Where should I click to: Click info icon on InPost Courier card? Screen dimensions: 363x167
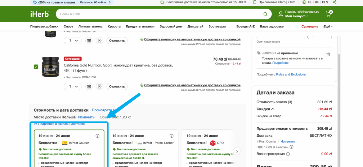[97, 136]
